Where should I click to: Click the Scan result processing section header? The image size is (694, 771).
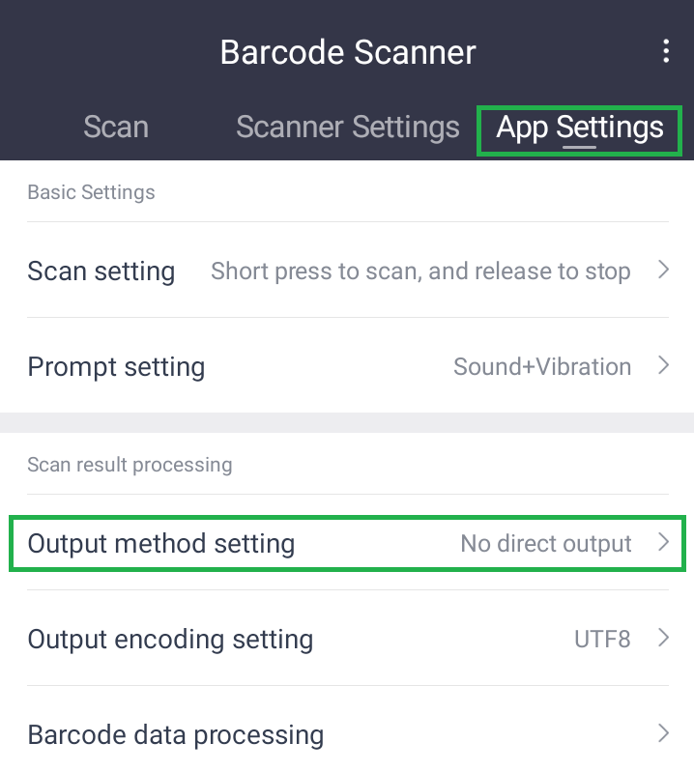pyautogui.click(x=130, y=465)
